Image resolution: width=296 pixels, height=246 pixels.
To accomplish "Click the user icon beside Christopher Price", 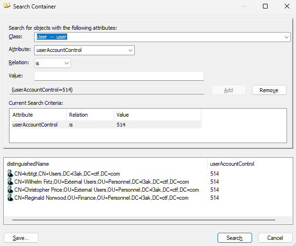I will 10,190.
